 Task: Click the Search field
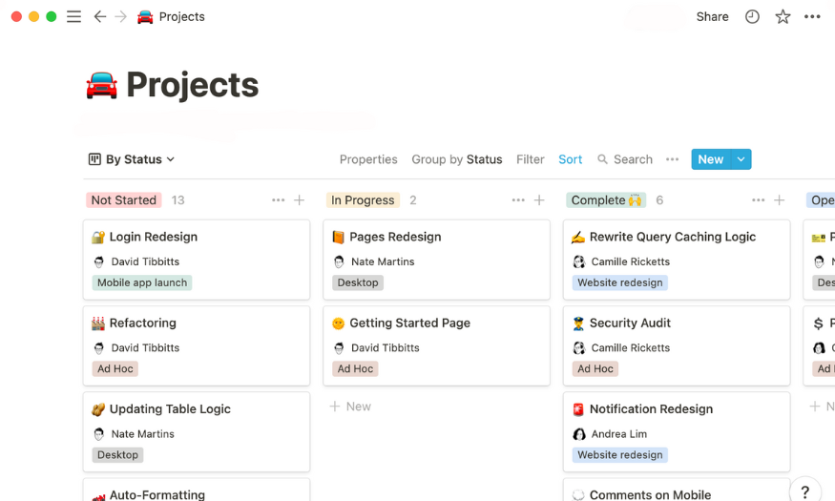click(x=625, y=159)
